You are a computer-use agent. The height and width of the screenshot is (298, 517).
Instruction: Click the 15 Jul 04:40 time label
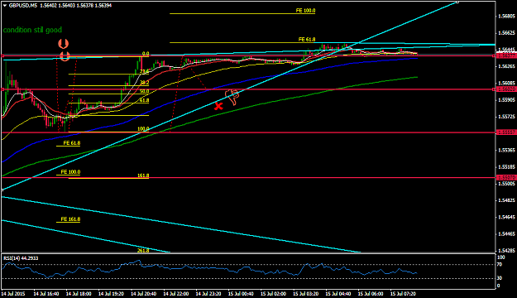(x=338, y=293)
